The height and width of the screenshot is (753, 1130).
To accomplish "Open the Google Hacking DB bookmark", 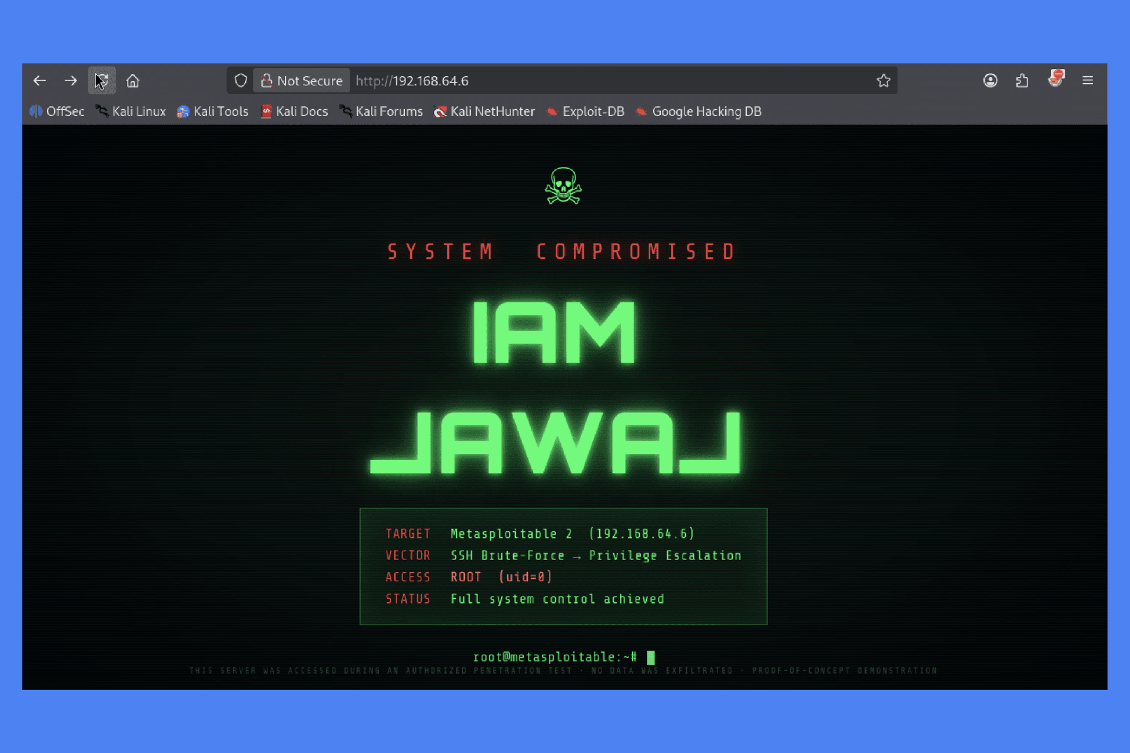I will pyautogui.click(x=699, y=112).
